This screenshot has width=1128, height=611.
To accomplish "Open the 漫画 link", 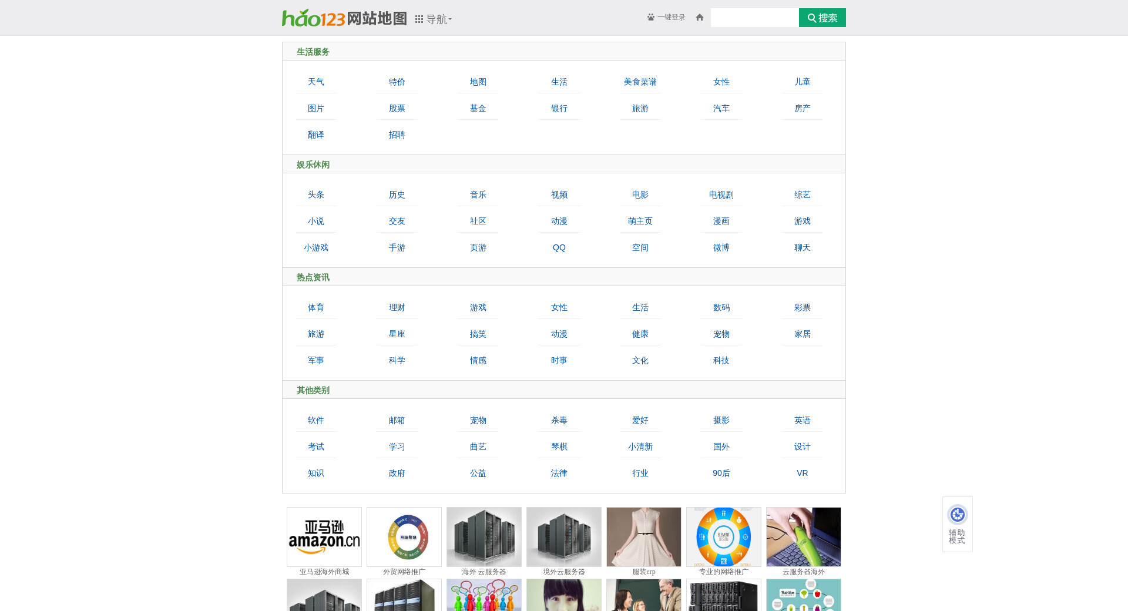I will (721, 221).
